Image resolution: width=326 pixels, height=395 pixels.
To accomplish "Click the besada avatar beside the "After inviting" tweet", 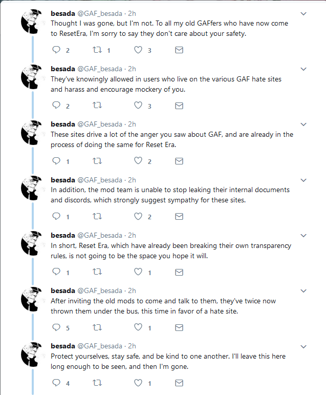I will [x=31, y=299].
